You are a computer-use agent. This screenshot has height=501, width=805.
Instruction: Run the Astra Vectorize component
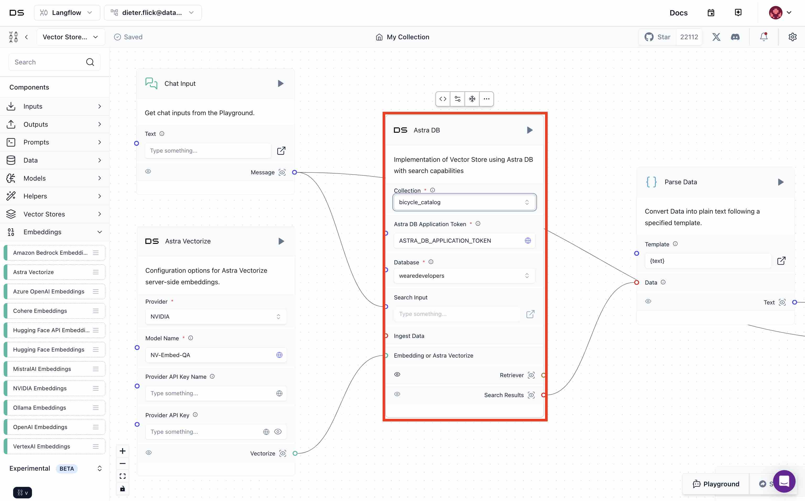coord(281,241)
